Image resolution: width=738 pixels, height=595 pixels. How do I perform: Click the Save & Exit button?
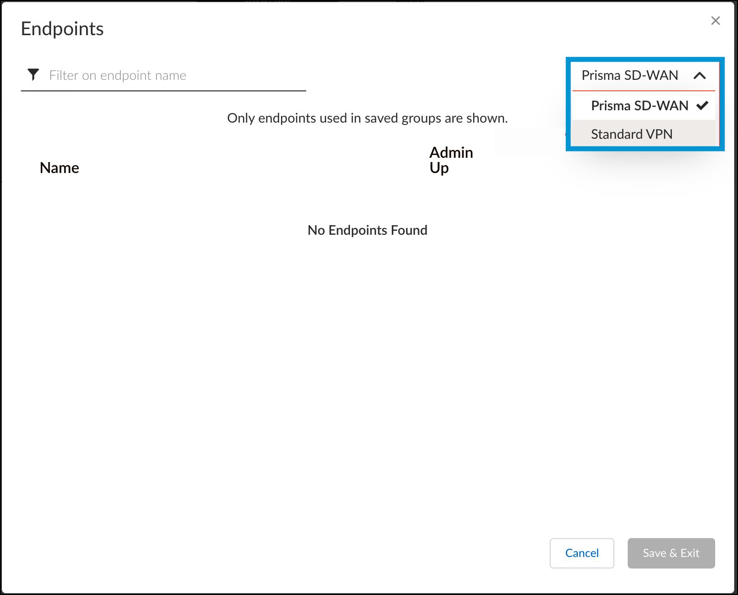pyautogui.click(x=671, y=553)
